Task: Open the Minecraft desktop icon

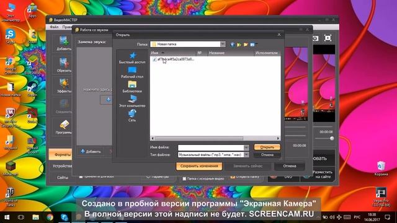Action: click(11, 168)
